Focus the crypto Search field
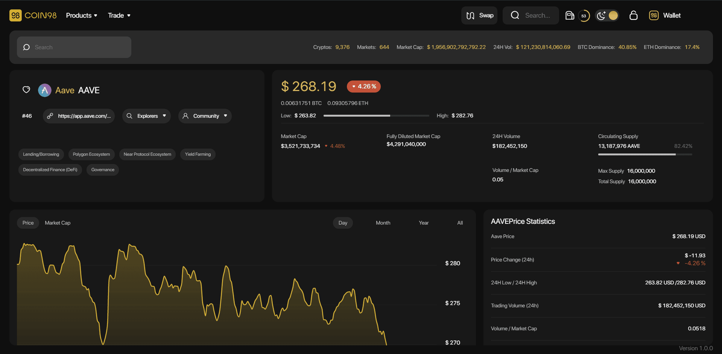The width and height of the screenshot is (722, 354). coord(74,47)
